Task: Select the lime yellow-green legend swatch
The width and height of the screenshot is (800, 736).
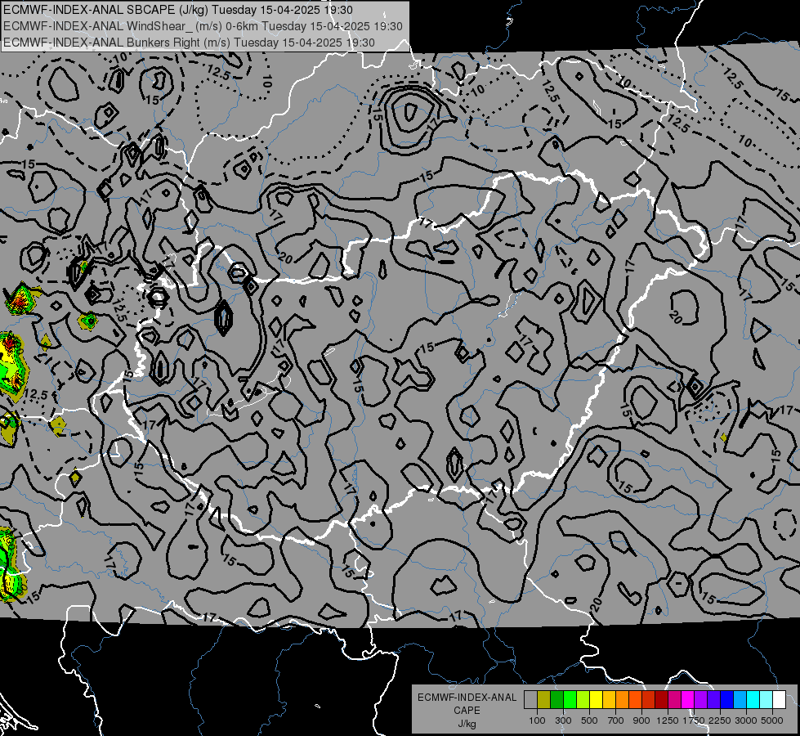Action: pos(583,700)
